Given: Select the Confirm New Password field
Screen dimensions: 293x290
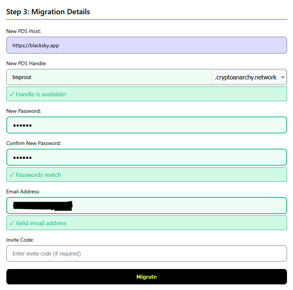Looking at the screenshot, I should point(146,157).
